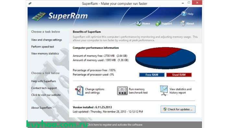Click the red Used RAM legend swatch

pos(179,75)
